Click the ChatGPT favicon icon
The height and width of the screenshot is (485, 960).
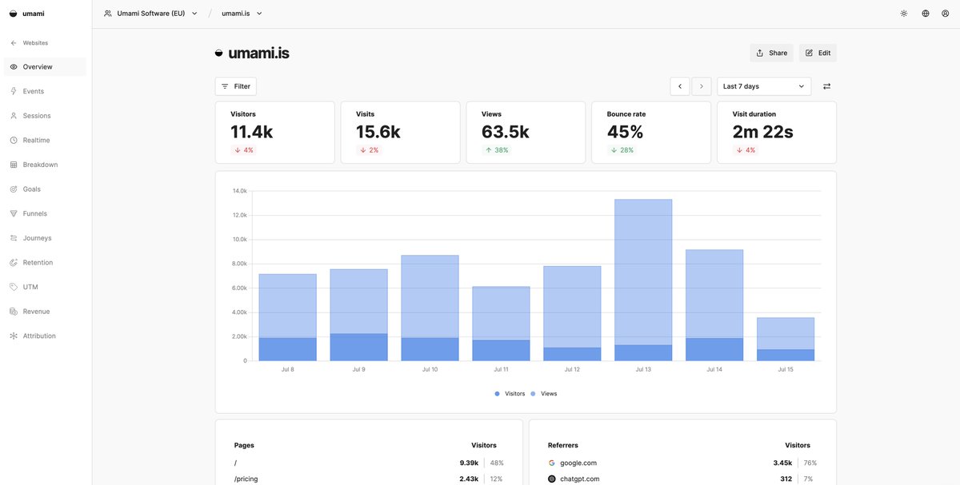(552, 479)
